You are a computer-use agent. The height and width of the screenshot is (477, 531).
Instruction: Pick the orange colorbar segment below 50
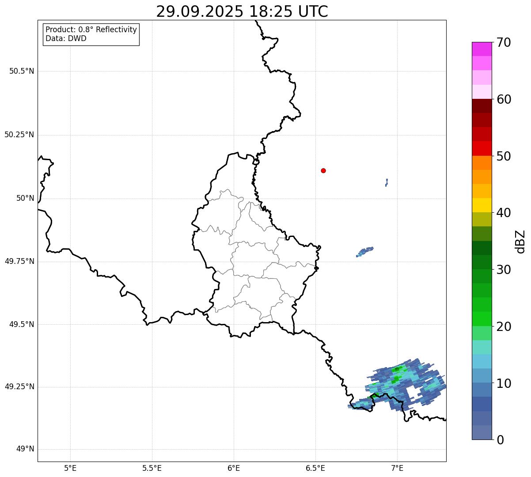(482, 163)
